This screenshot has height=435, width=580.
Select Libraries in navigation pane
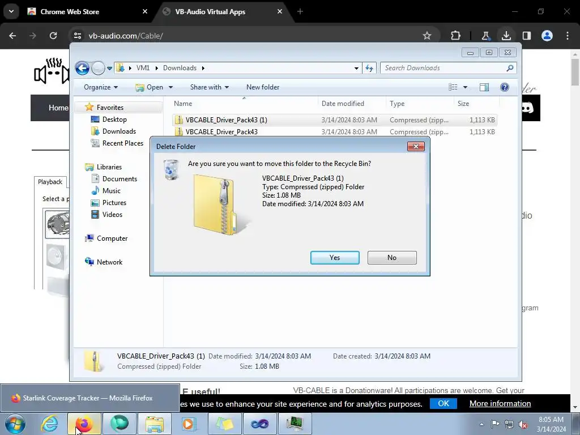tap(109, 167)
